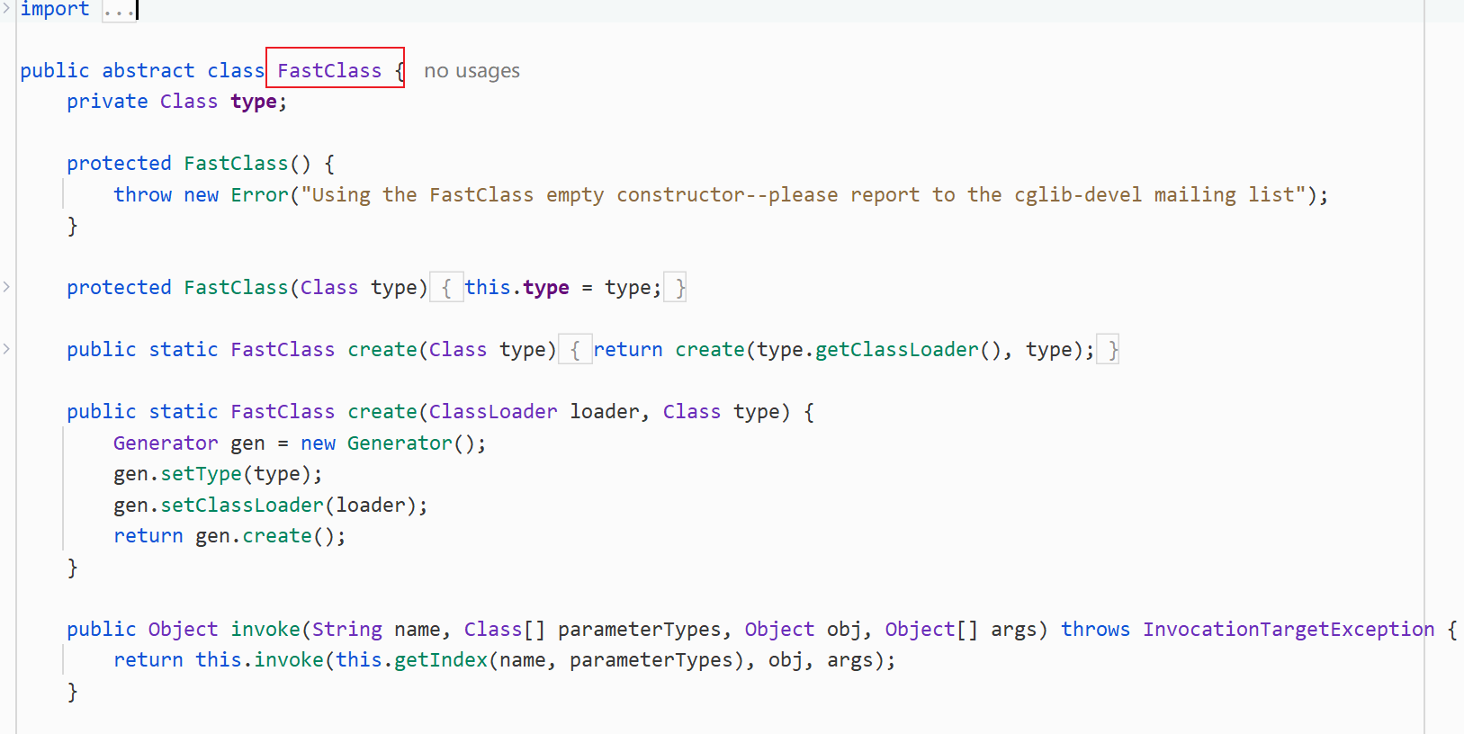Viewport: 1464px width, 734px height.
Task: Click parameterTypes parameter in invoke signature
Action: 640,630
